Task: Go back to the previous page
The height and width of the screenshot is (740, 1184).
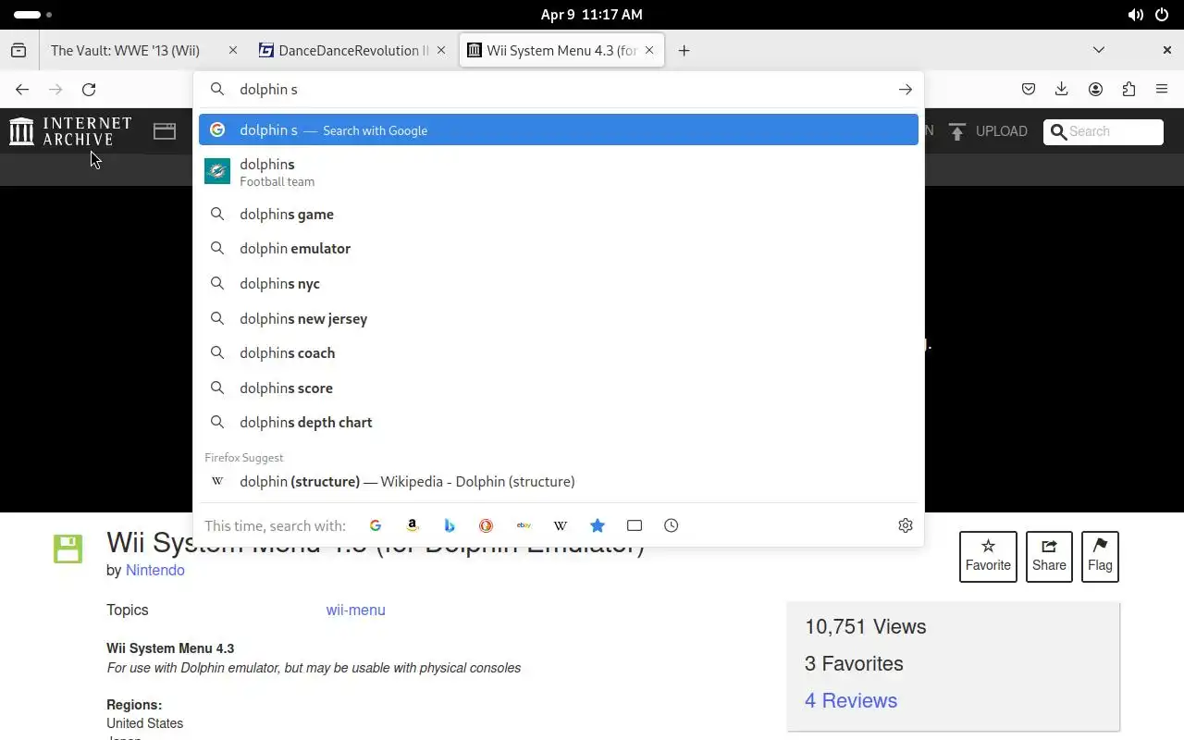Action: (22, 90)
